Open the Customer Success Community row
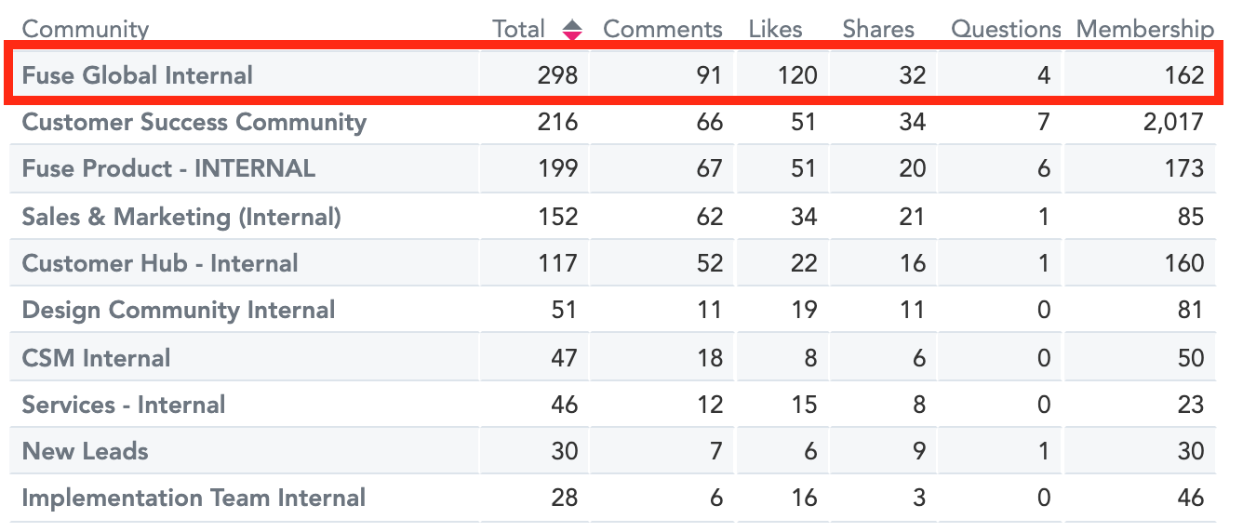 pyautogui.click(x=194, y=122)
